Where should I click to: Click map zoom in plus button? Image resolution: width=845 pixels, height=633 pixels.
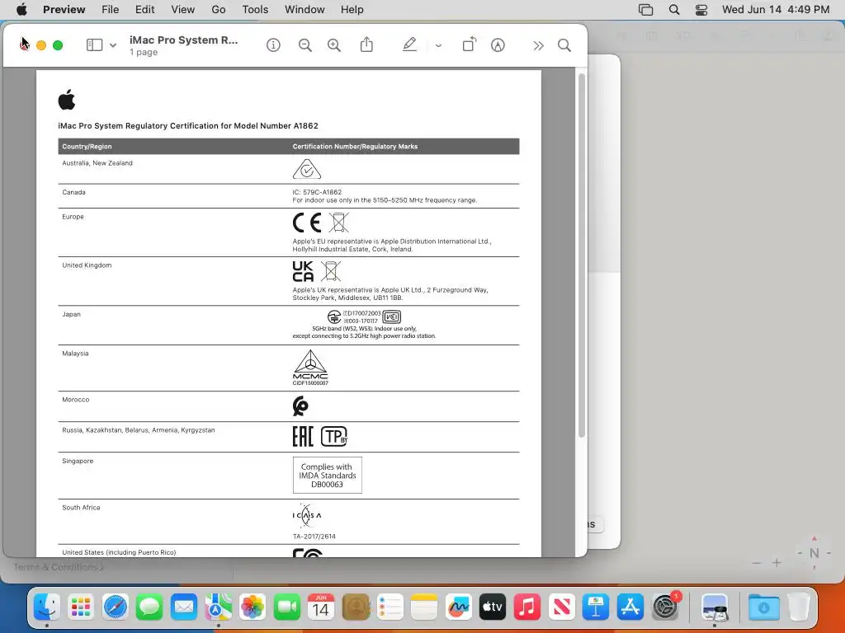777,563
